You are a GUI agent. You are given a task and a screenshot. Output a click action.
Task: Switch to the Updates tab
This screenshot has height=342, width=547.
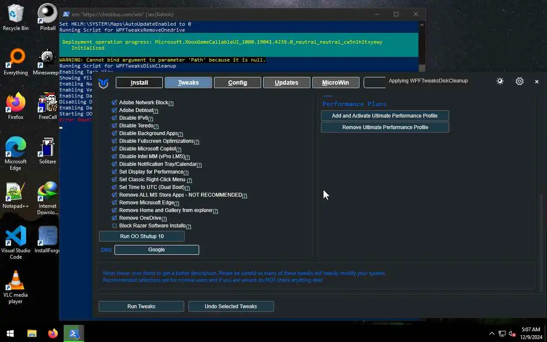pos(287,83)
